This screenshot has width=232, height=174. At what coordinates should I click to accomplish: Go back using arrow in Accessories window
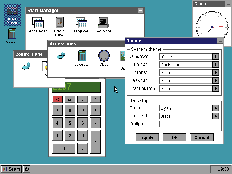coord(61,58)
